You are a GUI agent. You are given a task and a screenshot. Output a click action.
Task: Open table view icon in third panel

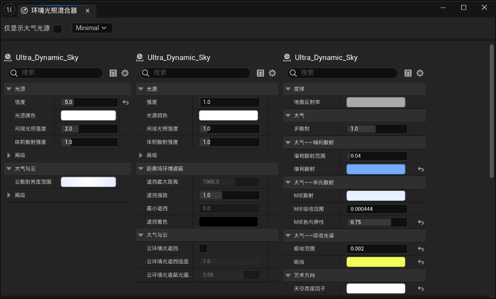408,73
